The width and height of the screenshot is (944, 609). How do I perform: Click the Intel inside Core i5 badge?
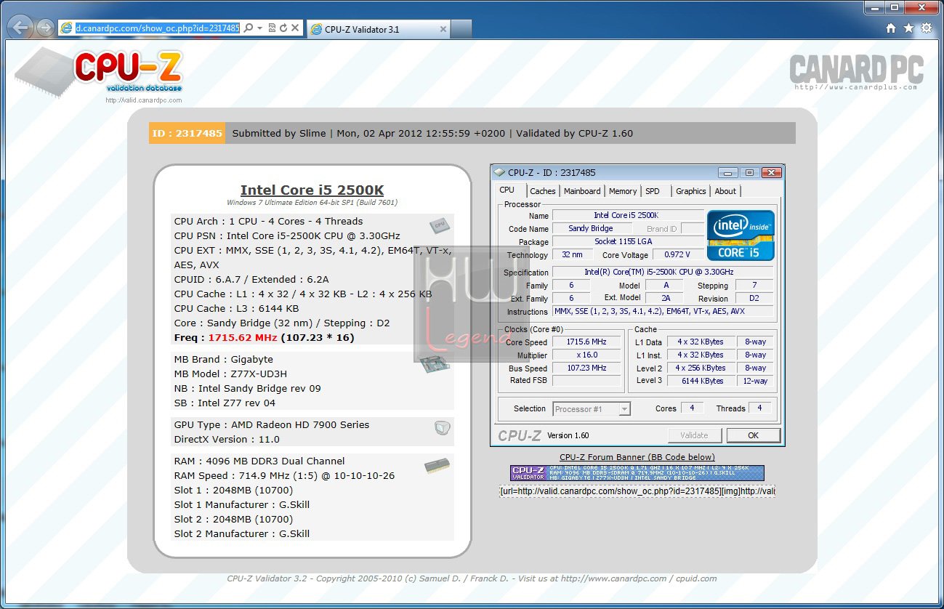click(x=741, y=235)
